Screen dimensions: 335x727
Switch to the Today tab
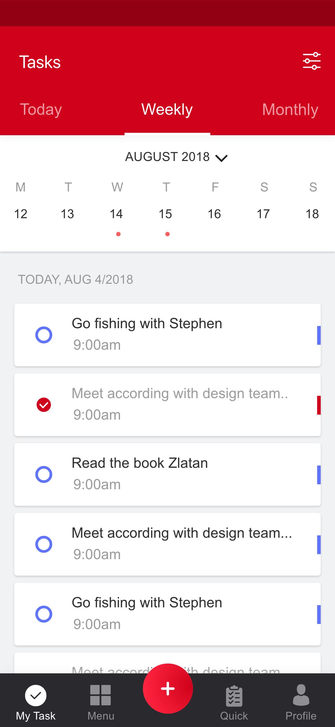[41, 109]
